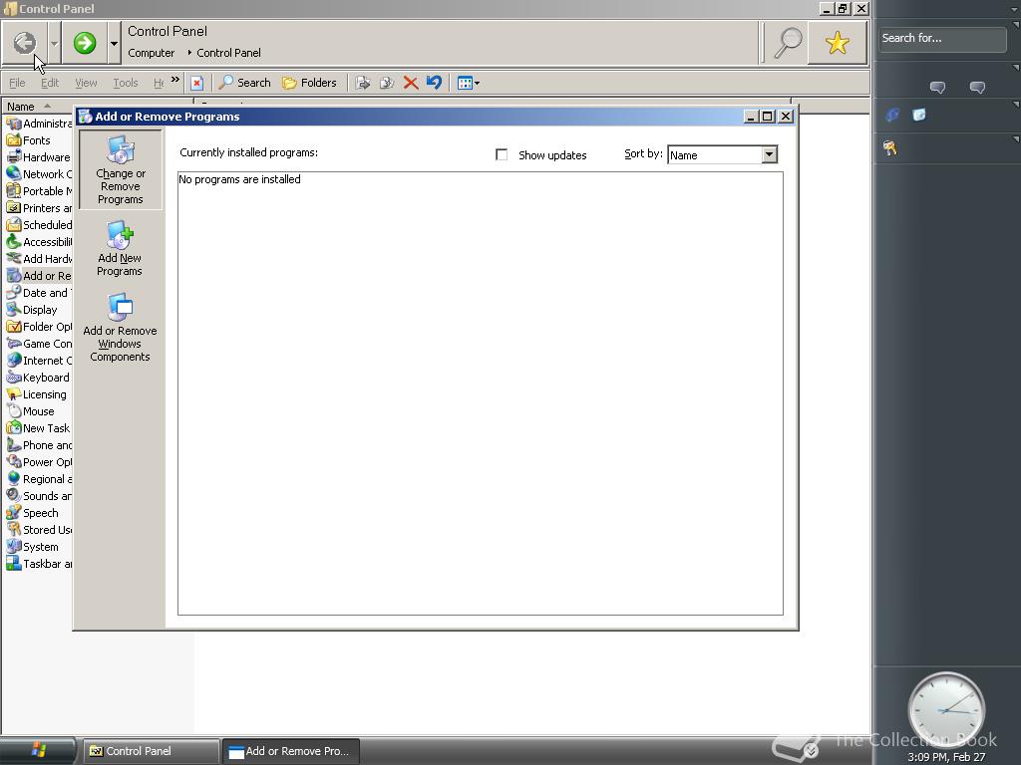Screen dimensions: 1021x765
Task: Open the Tools menu
Action: point(125,83)
